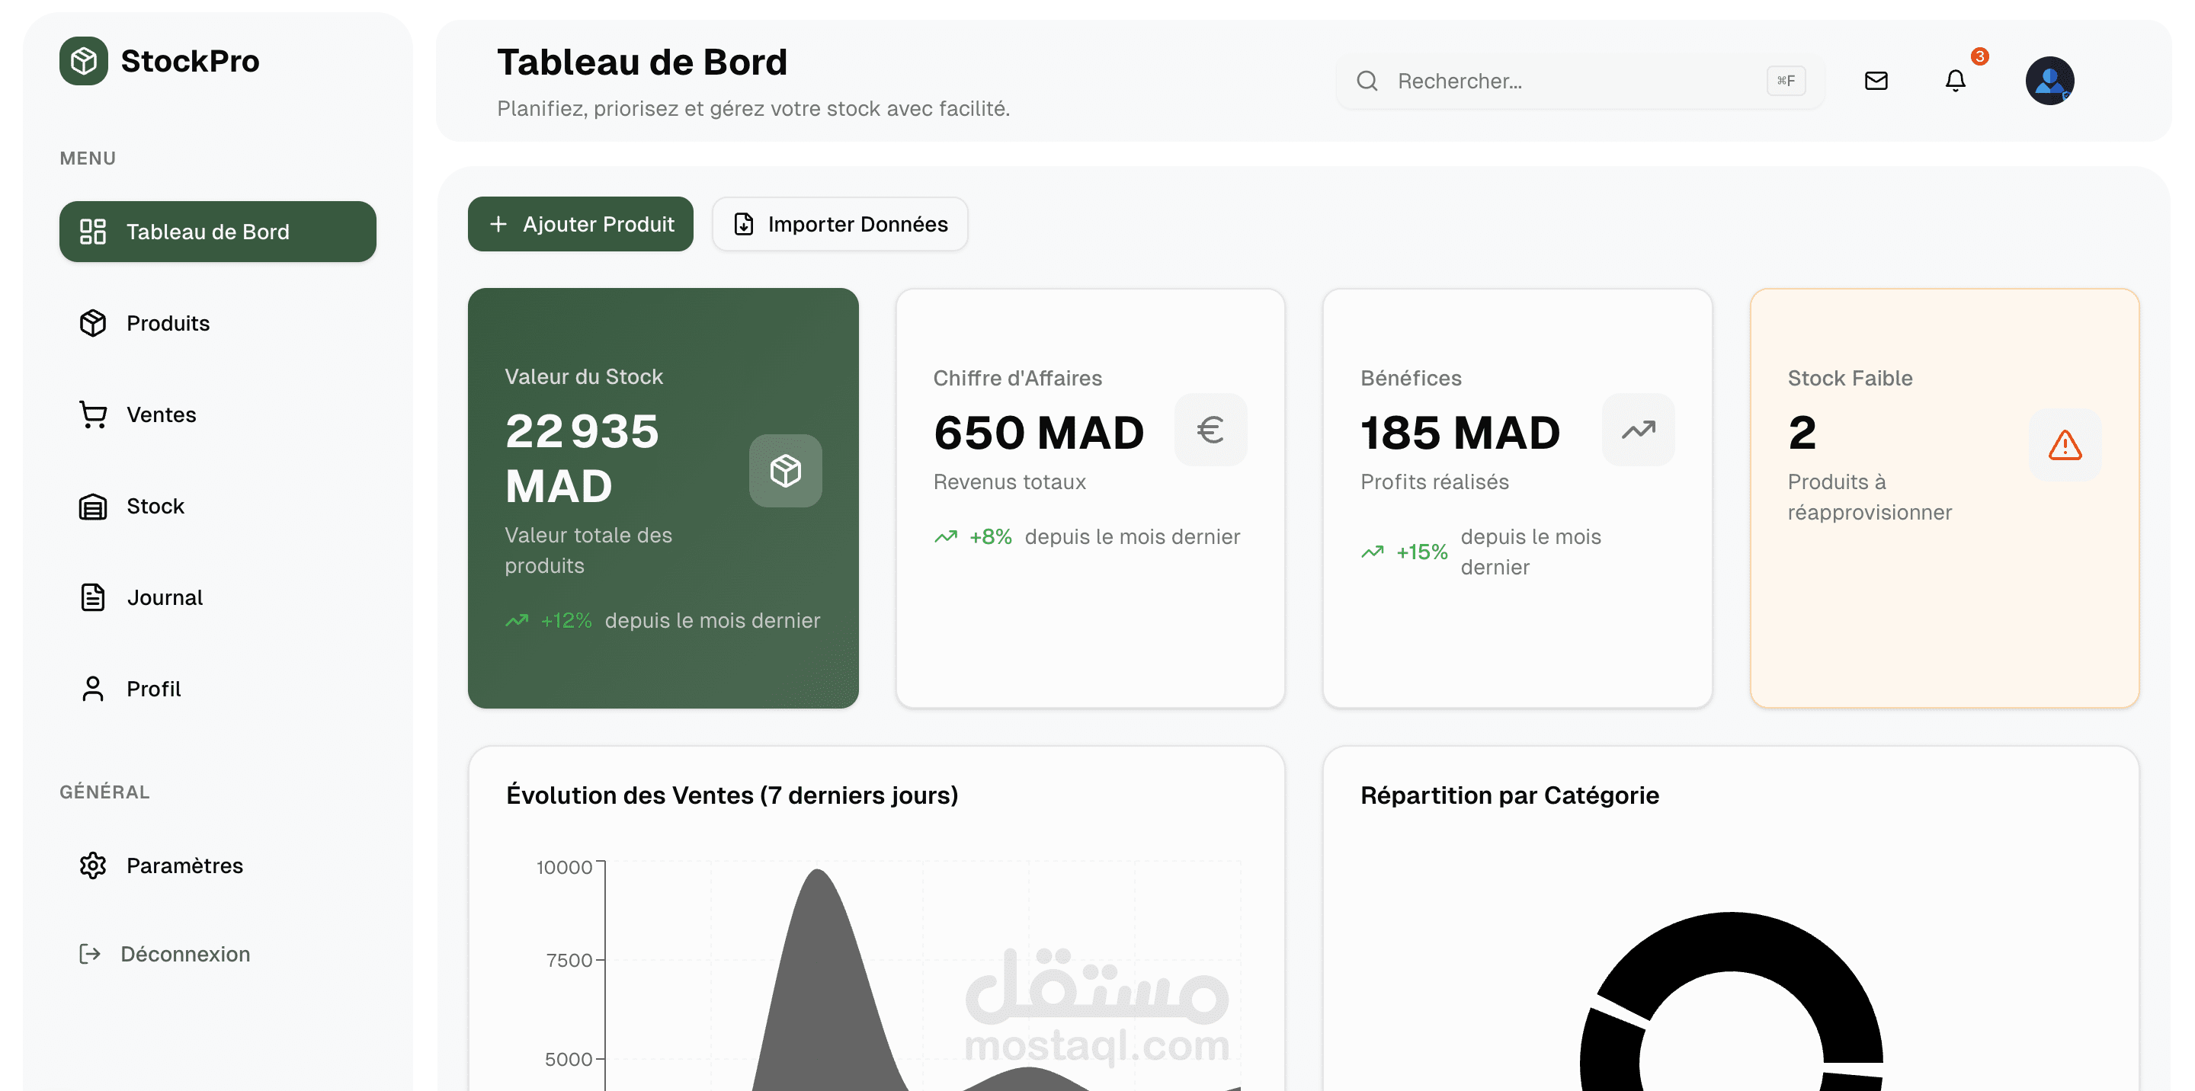Click the Tableau de Bord page heading
This screenshot has height=1091, width=2195.
642,62
